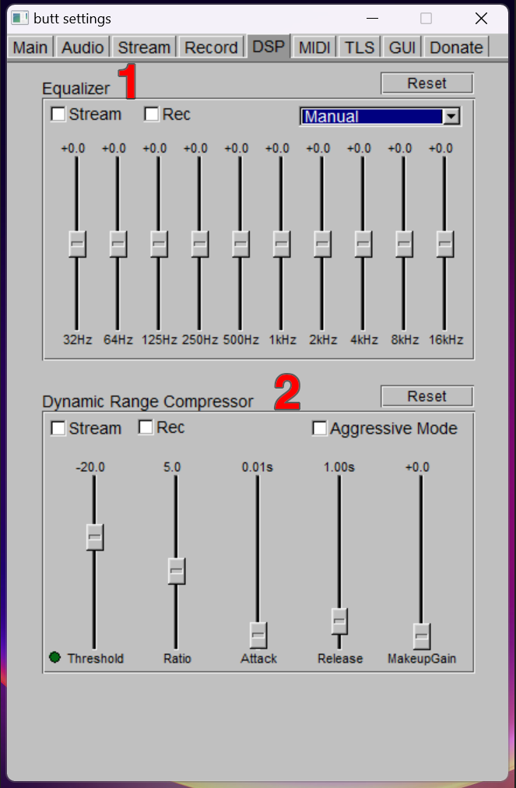Toggle Aggressive Mode for the compressor
The image size is (516, 788).
pos(319,428)
